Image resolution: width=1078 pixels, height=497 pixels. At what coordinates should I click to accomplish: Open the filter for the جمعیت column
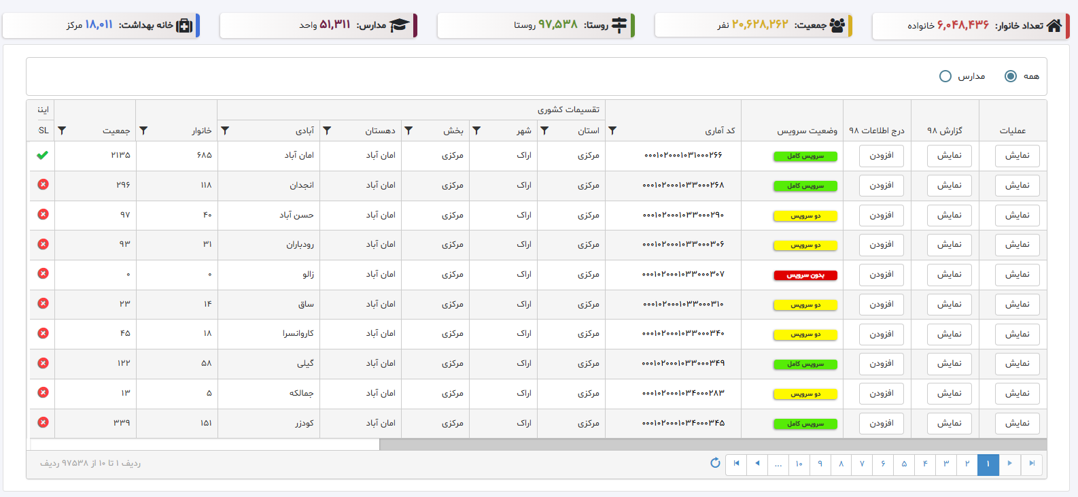click(62, 131)
